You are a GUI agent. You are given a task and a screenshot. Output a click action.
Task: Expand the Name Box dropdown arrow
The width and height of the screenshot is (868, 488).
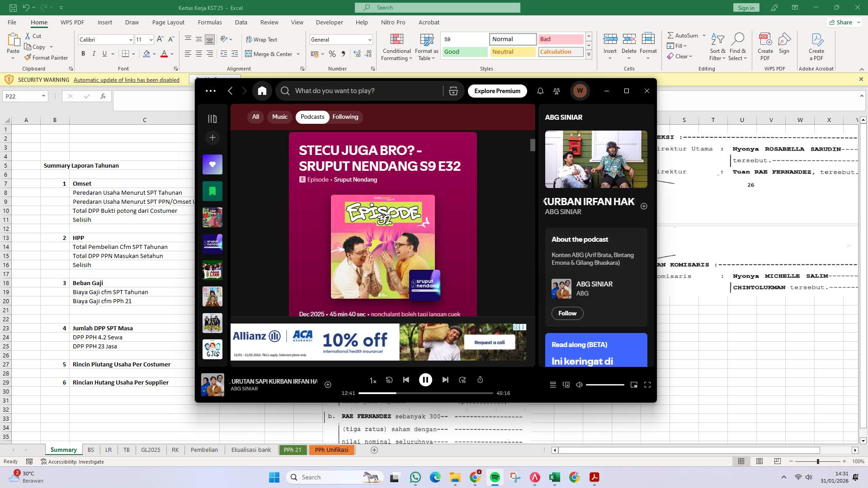(x=43, y=96)
